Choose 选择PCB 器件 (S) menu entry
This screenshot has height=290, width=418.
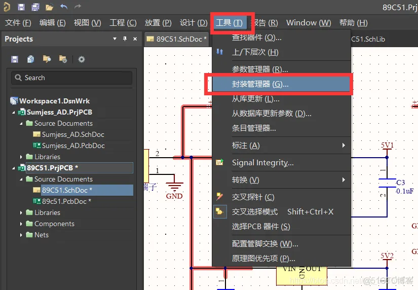(281, 227)
